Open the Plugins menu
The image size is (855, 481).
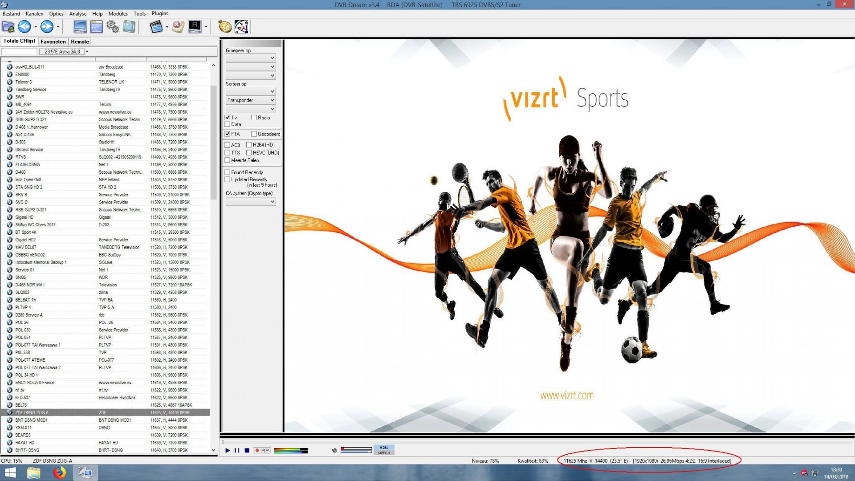pyautogui.click(x=159, y=13)
